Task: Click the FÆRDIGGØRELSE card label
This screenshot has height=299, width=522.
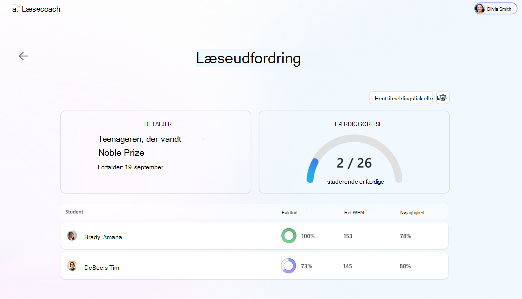Action: (359, 124)
